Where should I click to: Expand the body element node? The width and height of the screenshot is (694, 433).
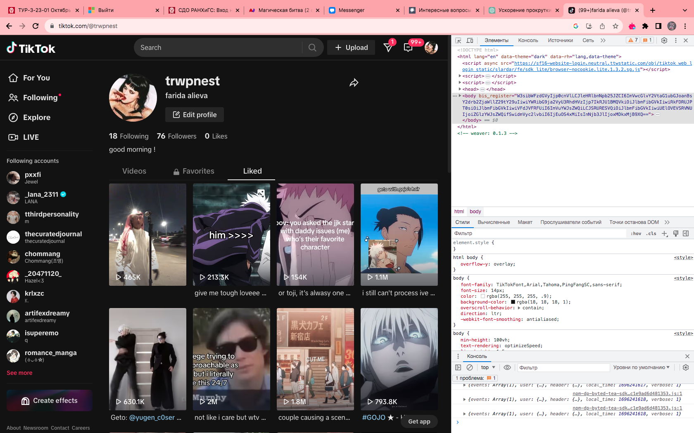click(x=460, y=96)
